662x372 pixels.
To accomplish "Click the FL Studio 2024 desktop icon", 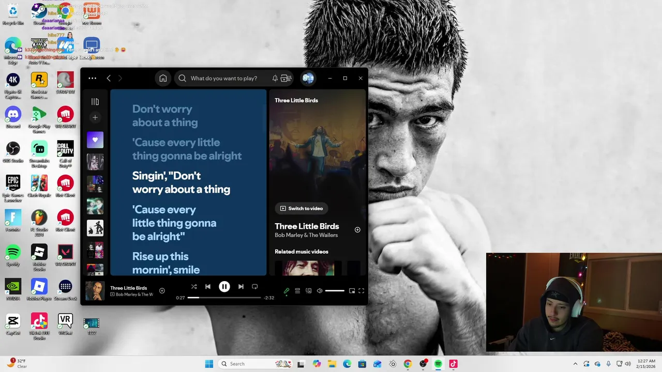I will coord(39,223).
